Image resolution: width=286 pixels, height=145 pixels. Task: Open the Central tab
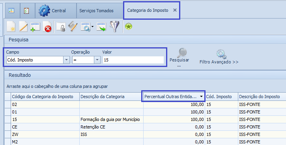tap(56, 11)
